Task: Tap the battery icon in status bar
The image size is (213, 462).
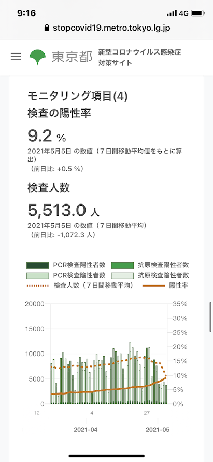Action: tap(197, 13)
